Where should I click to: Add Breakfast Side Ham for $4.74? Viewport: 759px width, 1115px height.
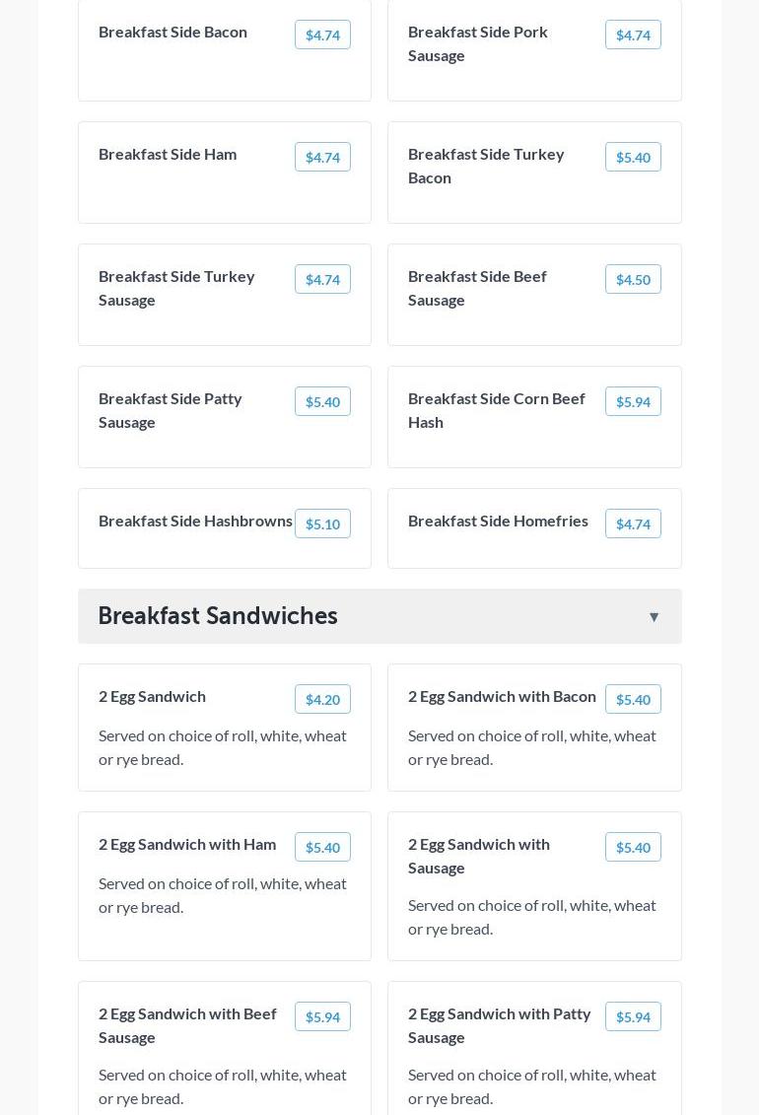[x=322, y=158]
